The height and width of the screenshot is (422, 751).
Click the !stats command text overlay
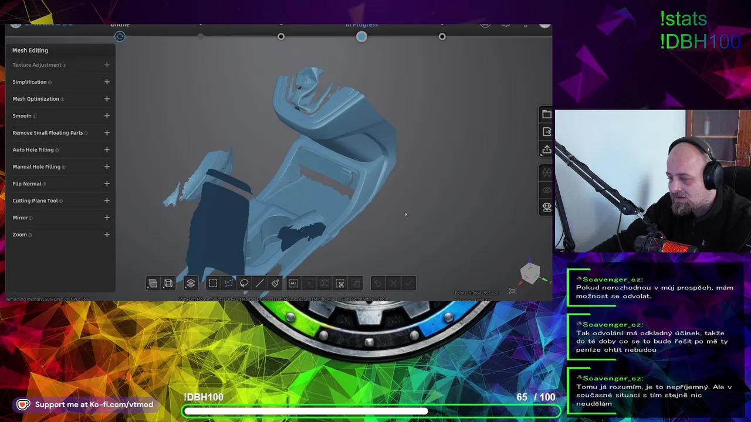pyautogui.click(x=684, y=19)
